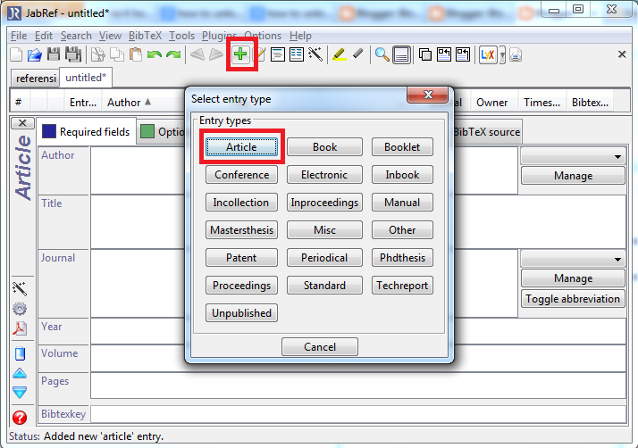
Task: Unmark entries with gray marker icon
Action: click(x=358, y=54)
